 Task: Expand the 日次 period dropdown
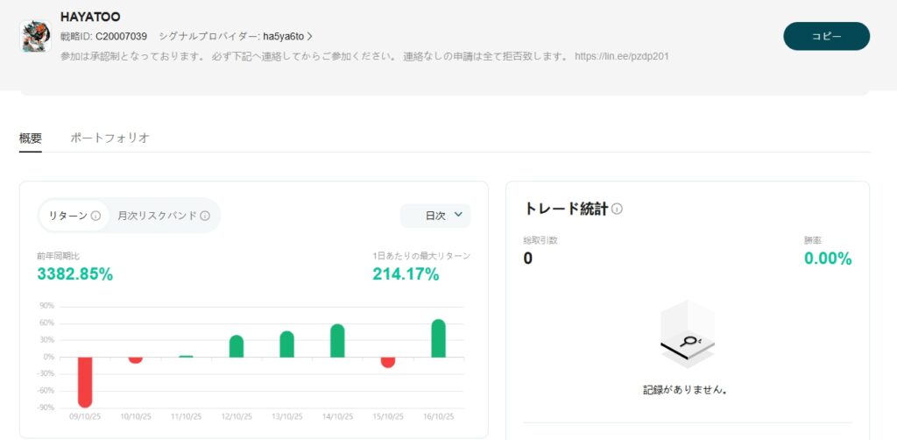point(435,216)
